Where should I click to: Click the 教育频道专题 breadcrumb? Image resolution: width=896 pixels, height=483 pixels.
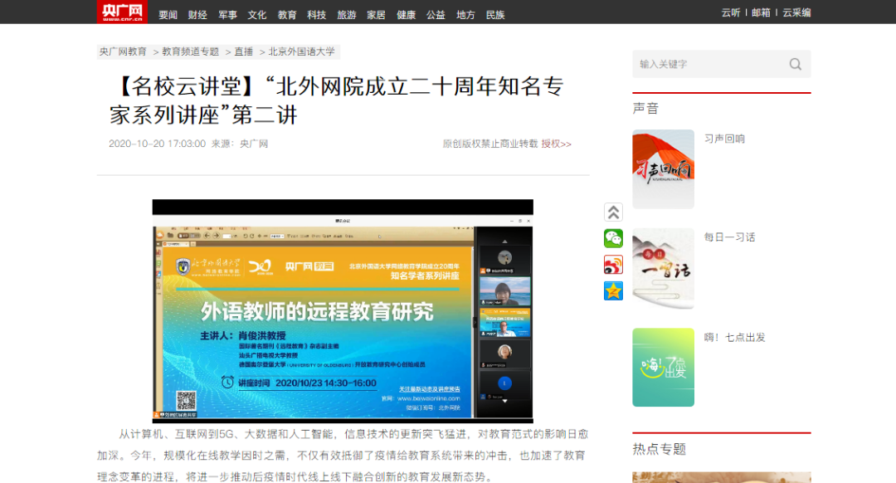pyautogui.click(x=190, y=51)
